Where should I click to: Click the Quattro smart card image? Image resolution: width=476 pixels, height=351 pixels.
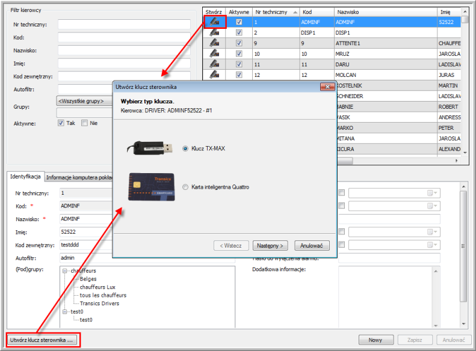point(150,187)
